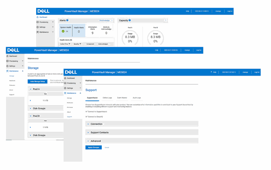Click Provisioning icon in Storage window sidebar
This screenshot has height=170, width=271.
point(7,61)
